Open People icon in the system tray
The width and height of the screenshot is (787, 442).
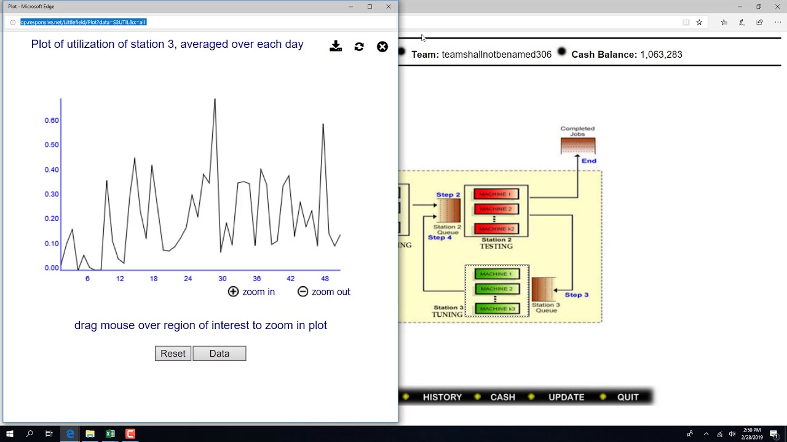click(690, 434)
